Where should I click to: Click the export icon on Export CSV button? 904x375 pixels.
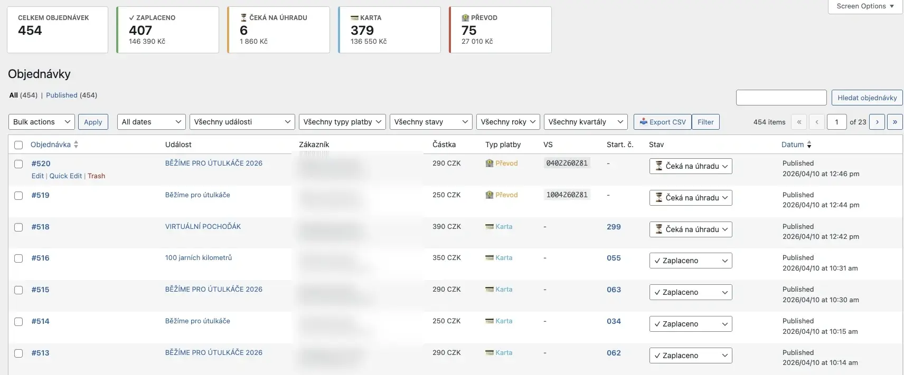click(644, 122)
